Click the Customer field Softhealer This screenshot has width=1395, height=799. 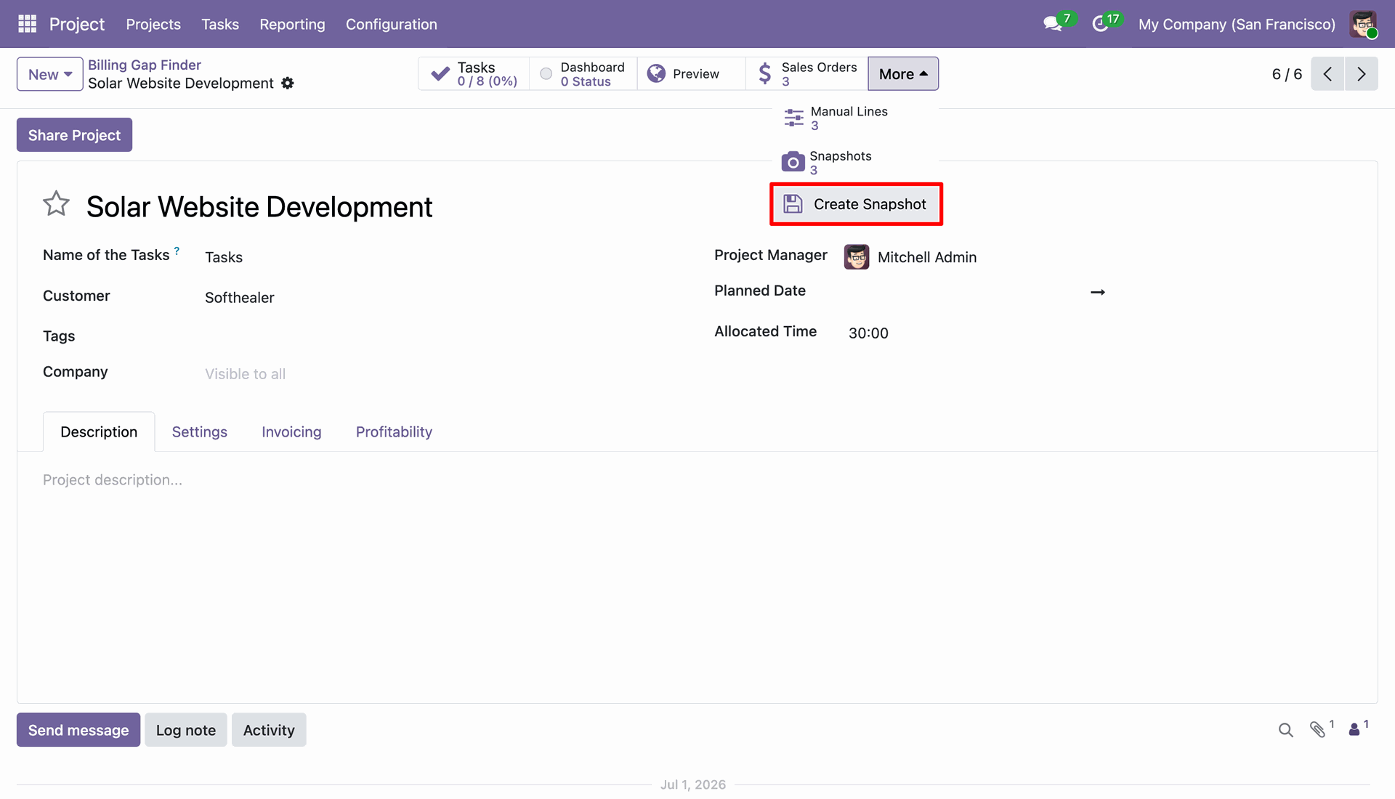pos(240,298)
